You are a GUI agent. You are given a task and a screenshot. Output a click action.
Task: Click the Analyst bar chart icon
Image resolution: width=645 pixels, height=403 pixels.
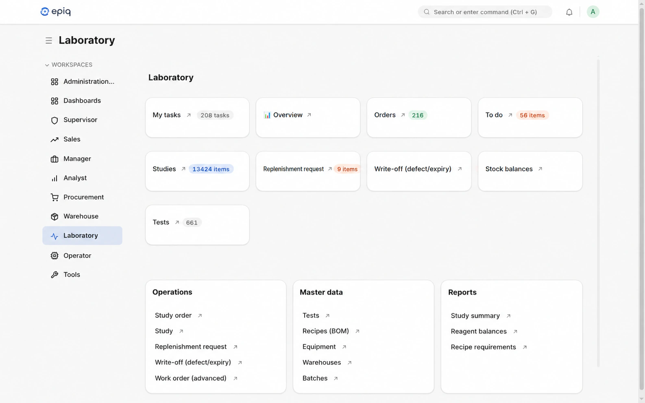(54, 178)
